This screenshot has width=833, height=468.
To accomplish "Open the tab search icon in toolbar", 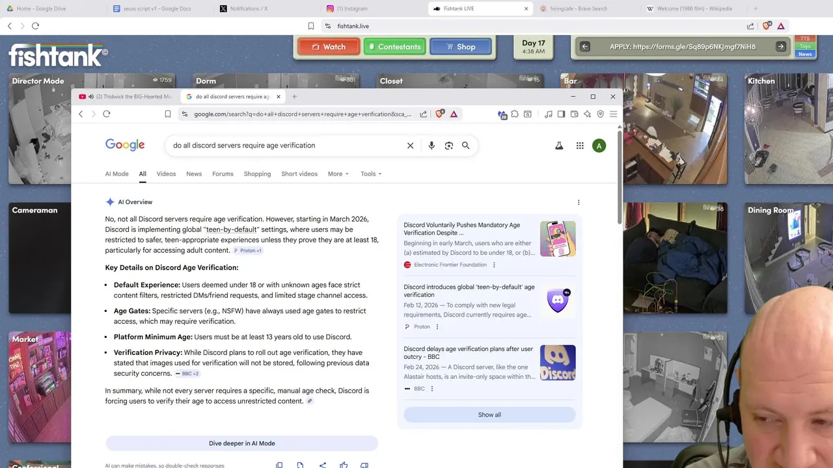I will [x=528, y=114].
